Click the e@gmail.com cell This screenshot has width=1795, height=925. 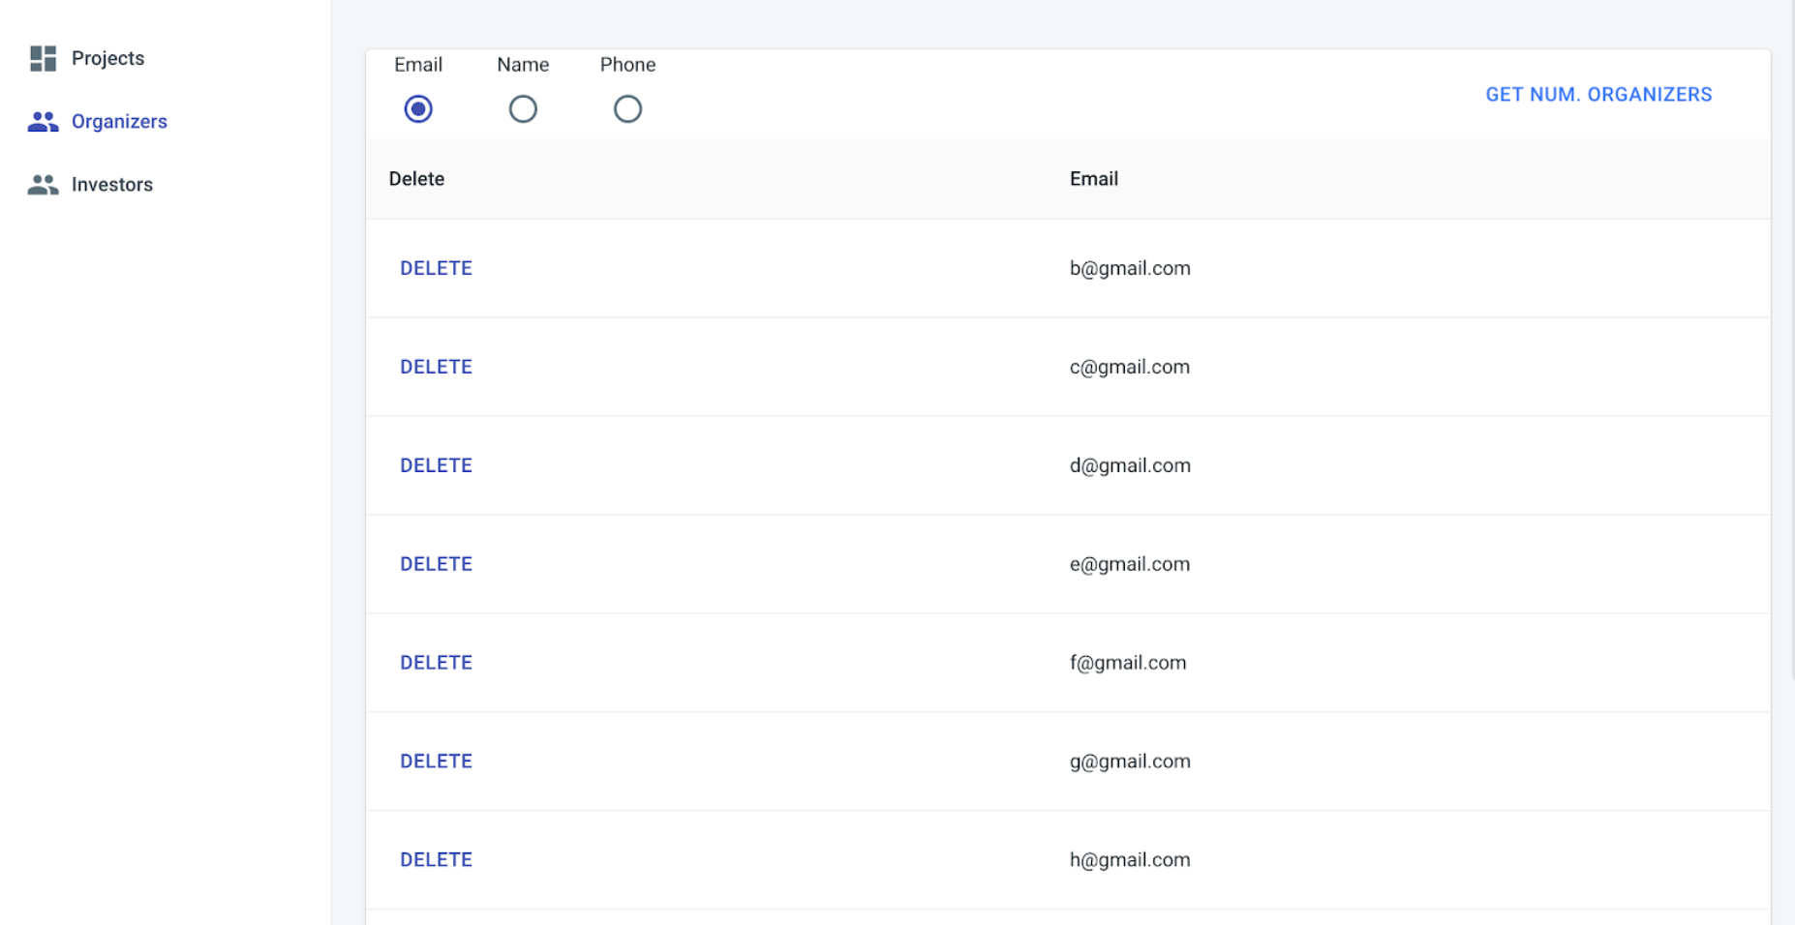click(x=1130, y=565)
